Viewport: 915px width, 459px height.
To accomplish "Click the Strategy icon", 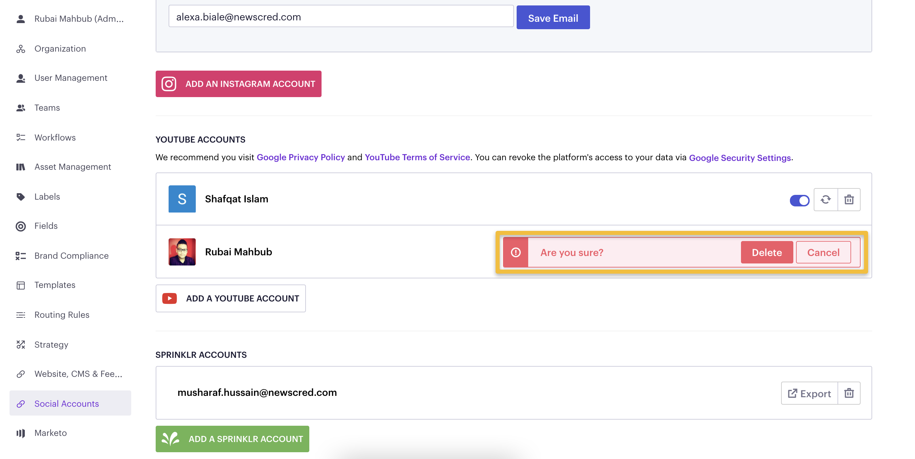I will coord(21,345).
